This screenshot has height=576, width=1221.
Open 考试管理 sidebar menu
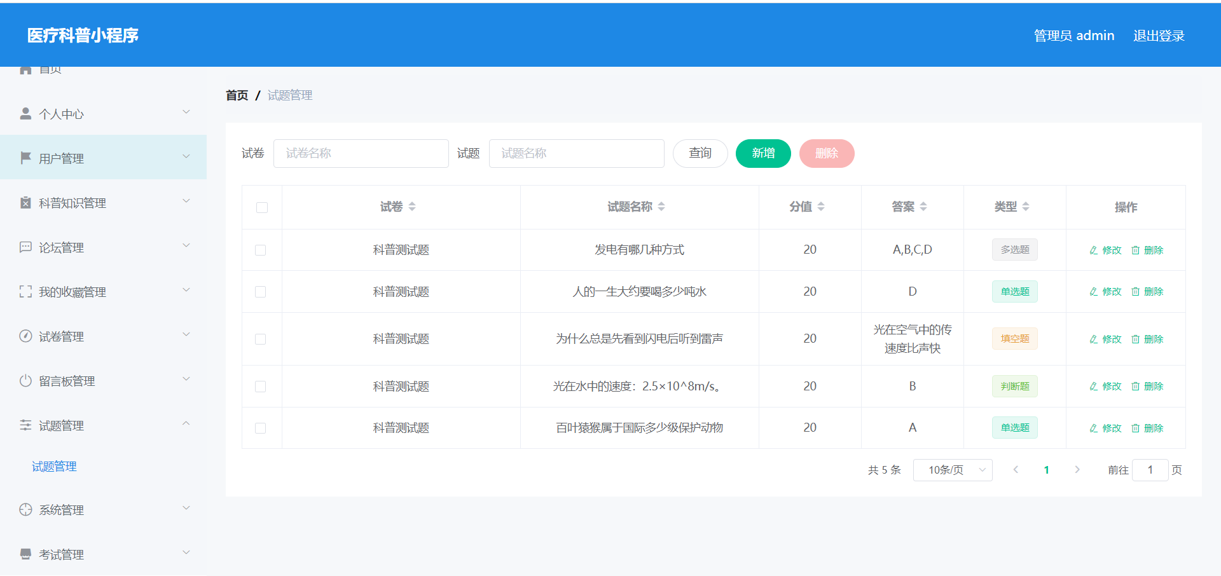click(x=103, y=554)
